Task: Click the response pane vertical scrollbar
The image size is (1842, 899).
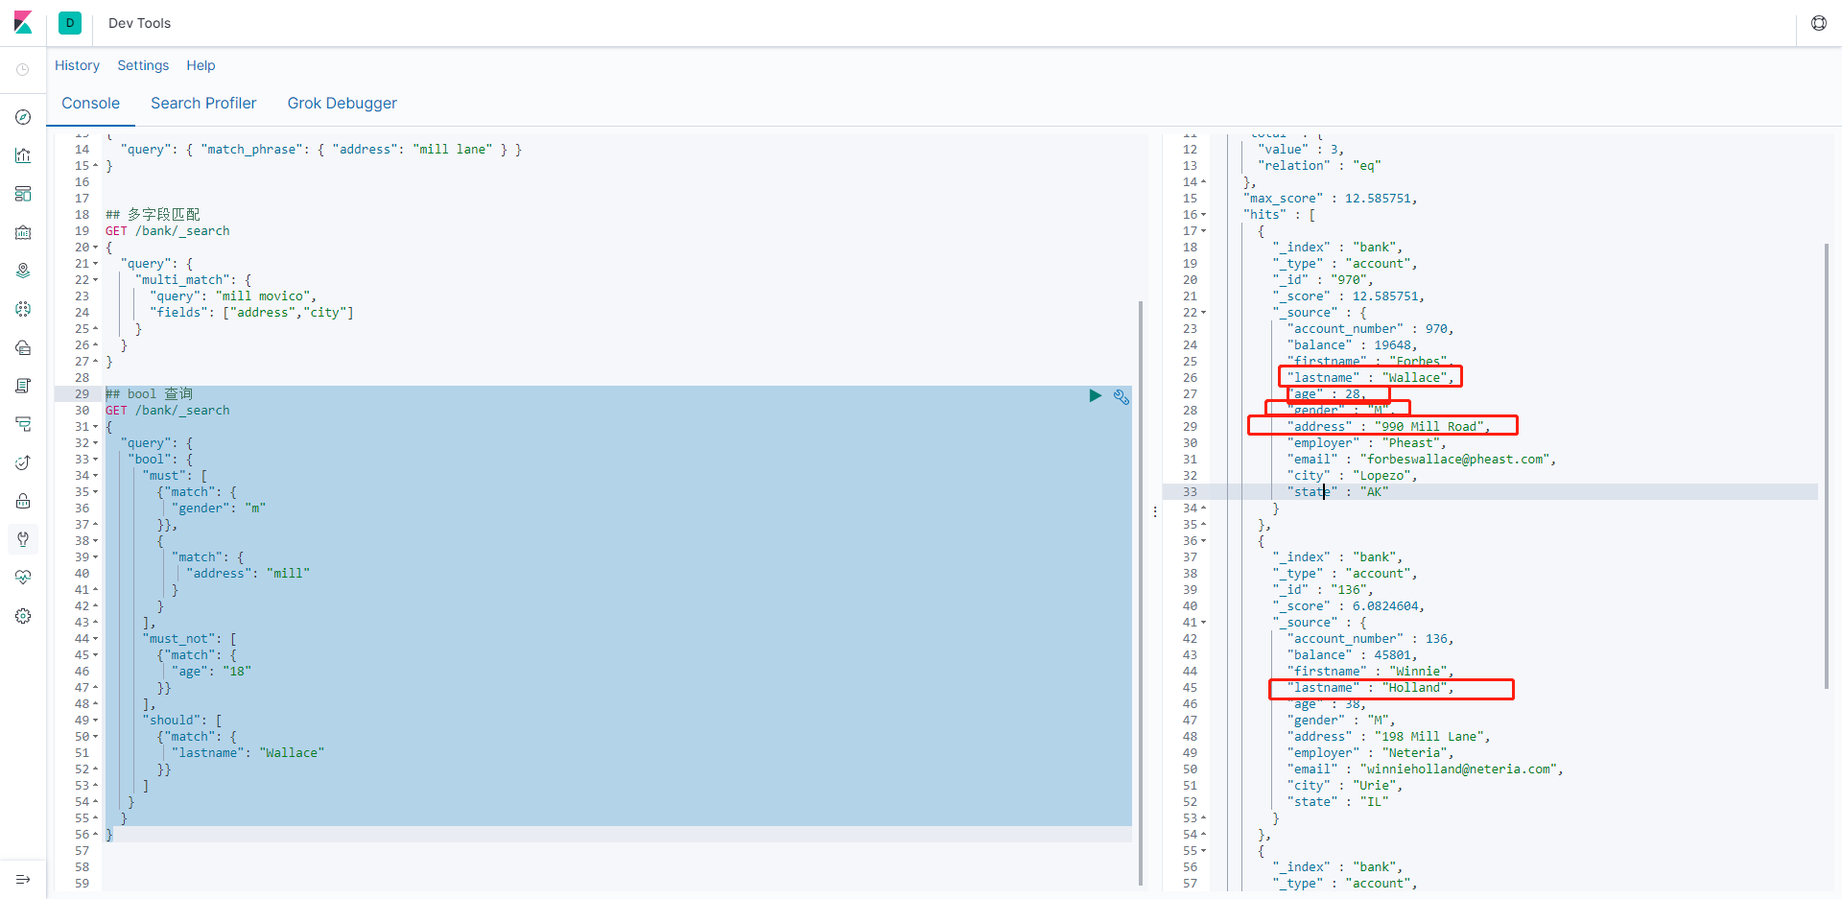Action: point(1827,465)
